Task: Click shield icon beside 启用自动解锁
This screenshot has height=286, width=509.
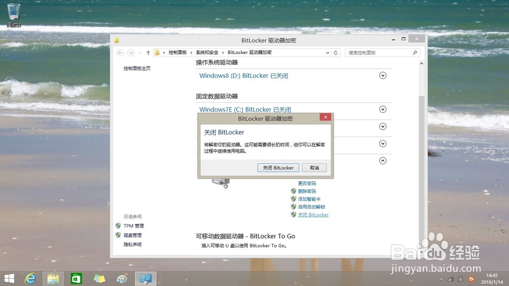Action: coord(294,207)
